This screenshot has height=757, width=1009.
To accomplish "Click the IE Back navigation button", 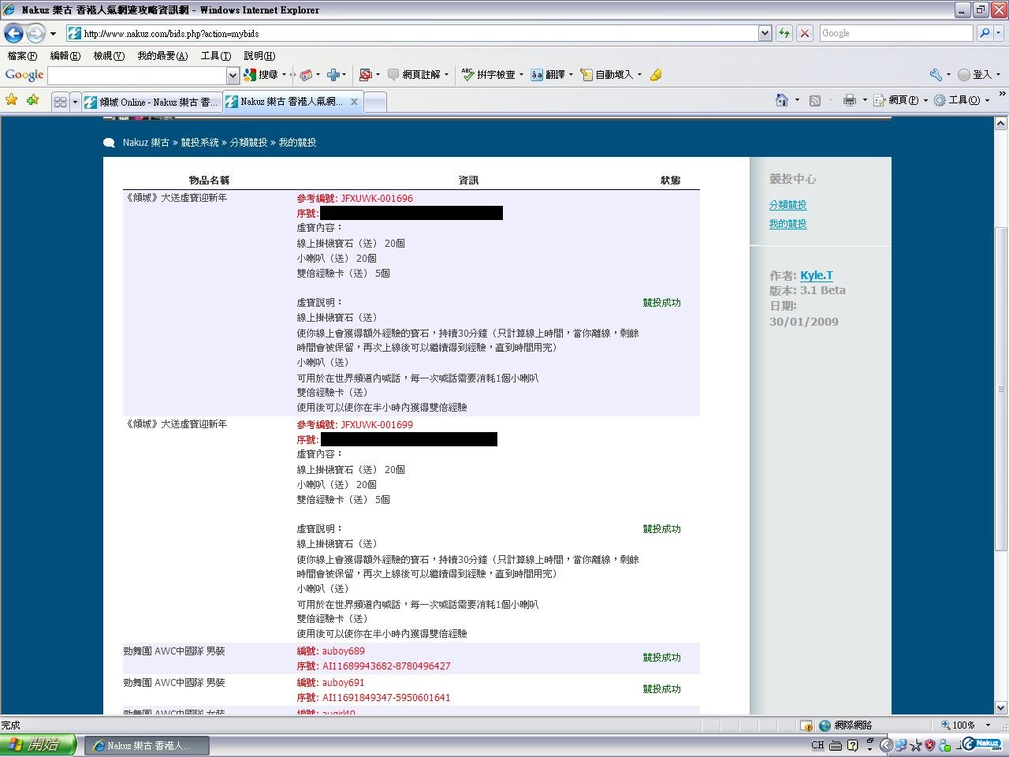I will 13,33.
